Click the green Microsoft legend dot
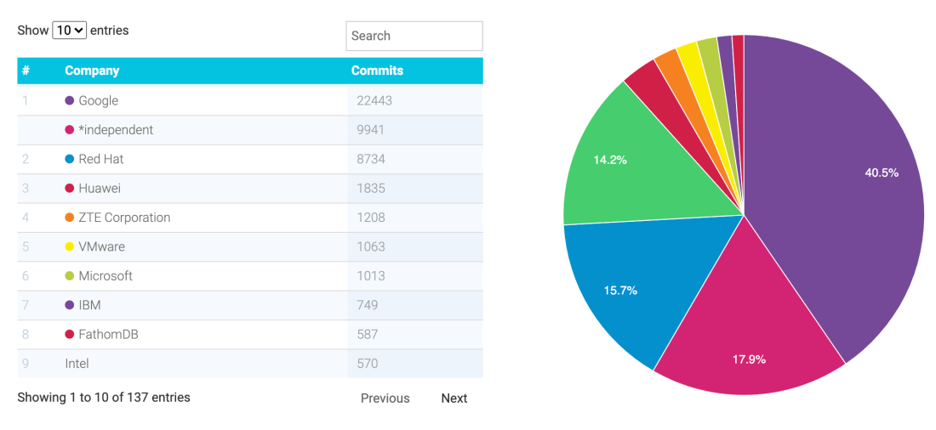 (70, 276)
